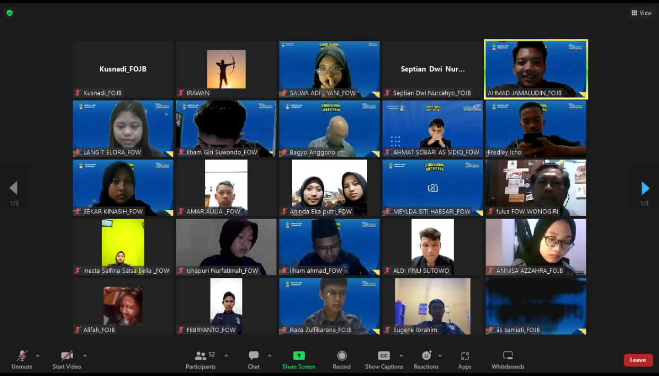Select Ishapuri Nurfatimah_FOW video tile
This screenshot has height=376, width=659.
(226, 247)
